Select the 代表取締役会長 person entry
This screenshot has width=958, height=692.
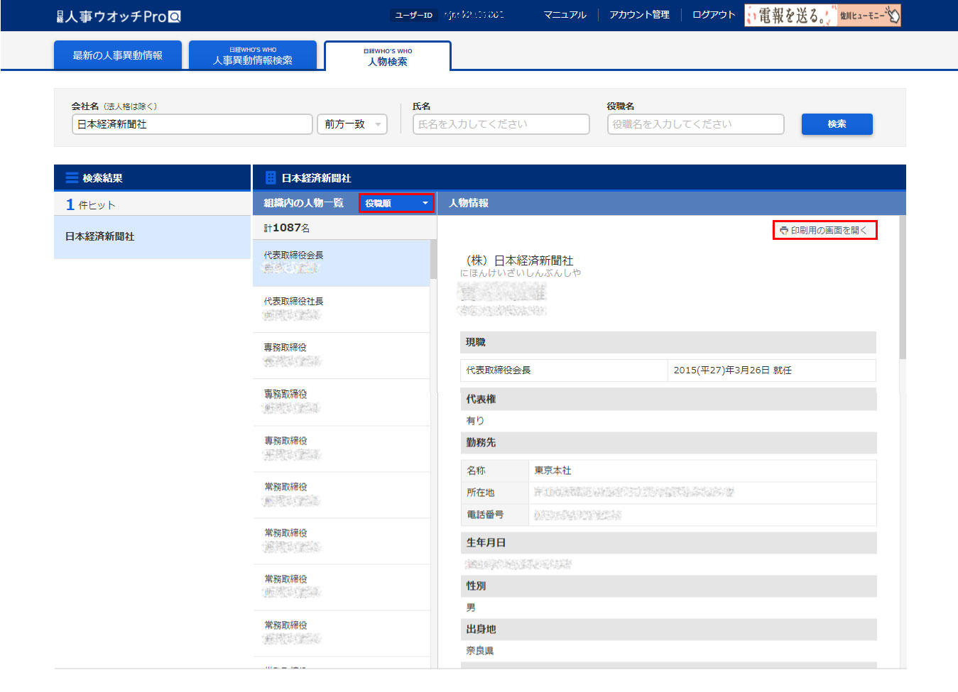click(342, 263)
